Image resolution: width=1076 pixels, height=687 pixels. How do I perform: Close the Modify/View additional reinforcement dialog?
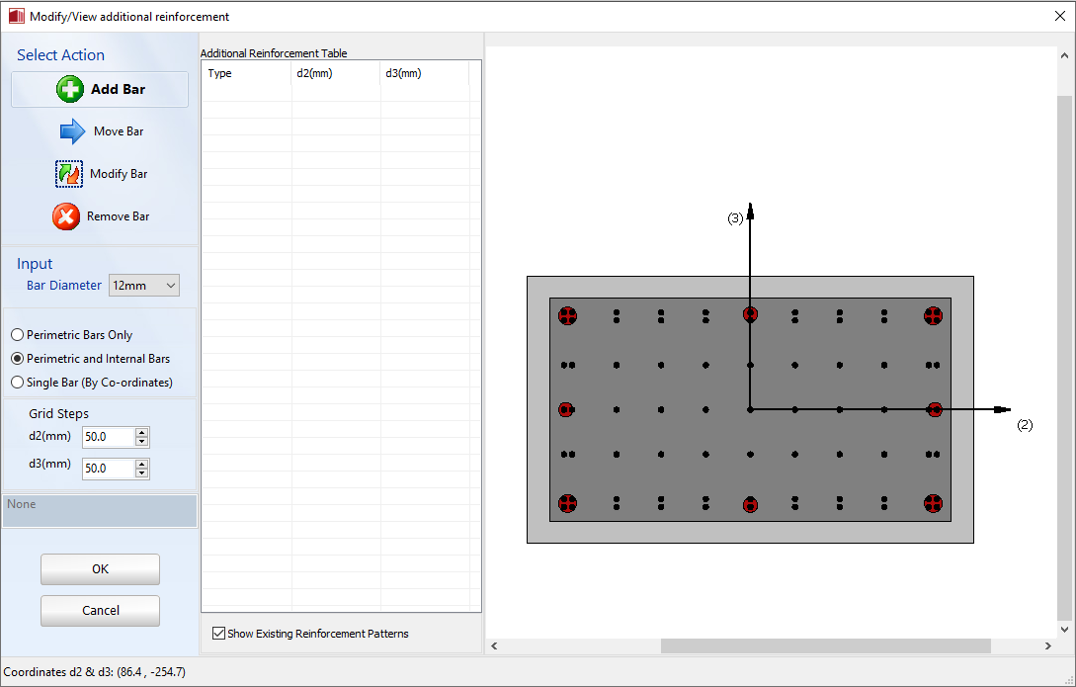(x=1059, y=16)
